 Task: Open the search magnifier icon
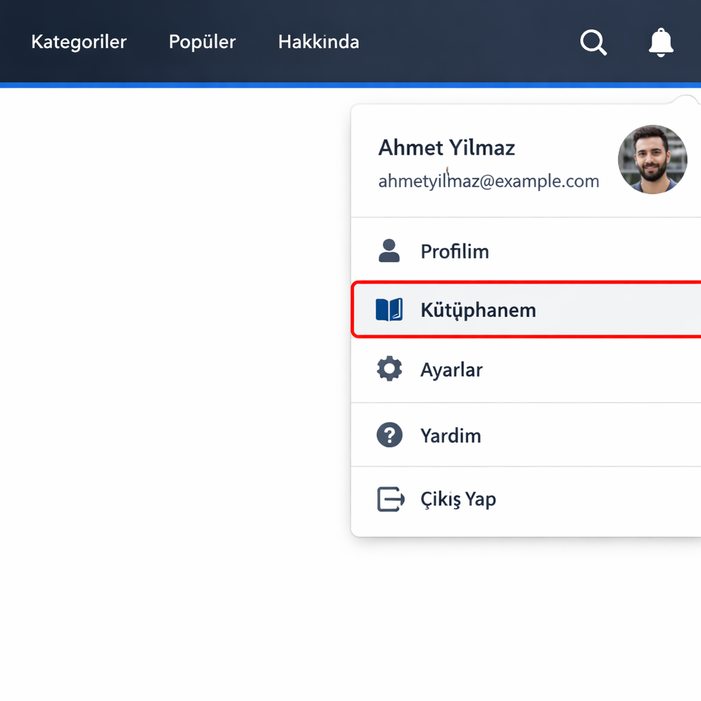click(593, 42)
